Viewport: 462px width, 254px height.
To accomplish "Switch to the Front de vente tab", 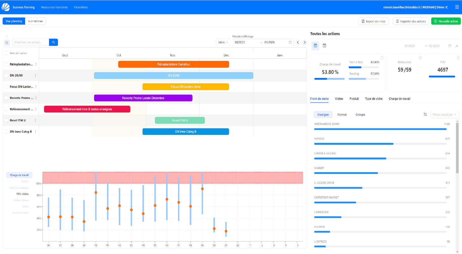I will pyautogui.click(x=319, y=99).
